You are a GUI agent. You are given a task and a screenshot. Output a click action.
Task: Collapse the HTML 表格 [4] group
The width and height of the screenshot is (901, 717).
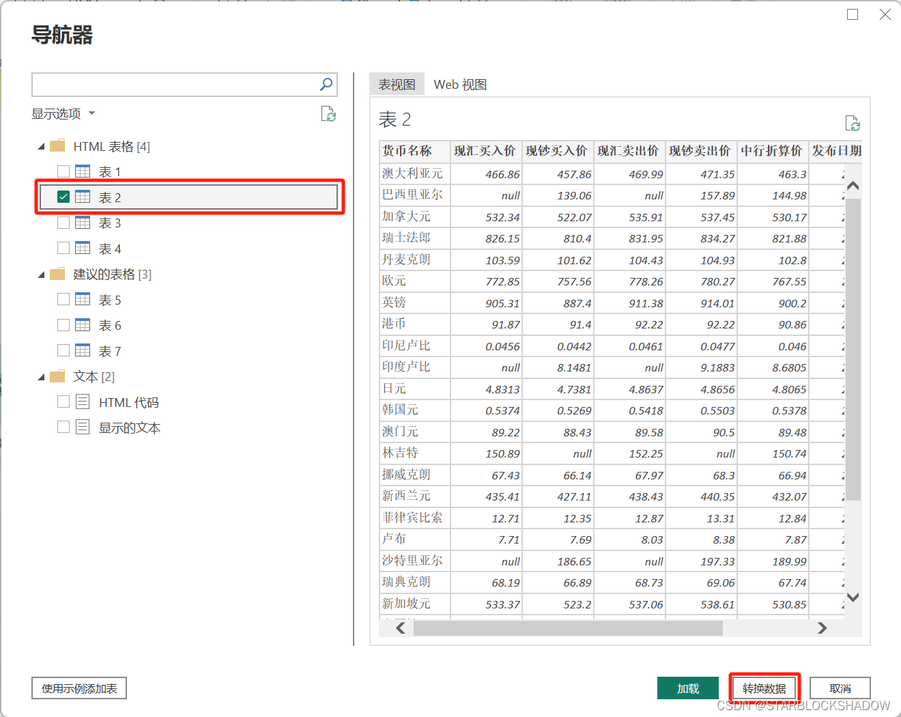tap(42, 147)
